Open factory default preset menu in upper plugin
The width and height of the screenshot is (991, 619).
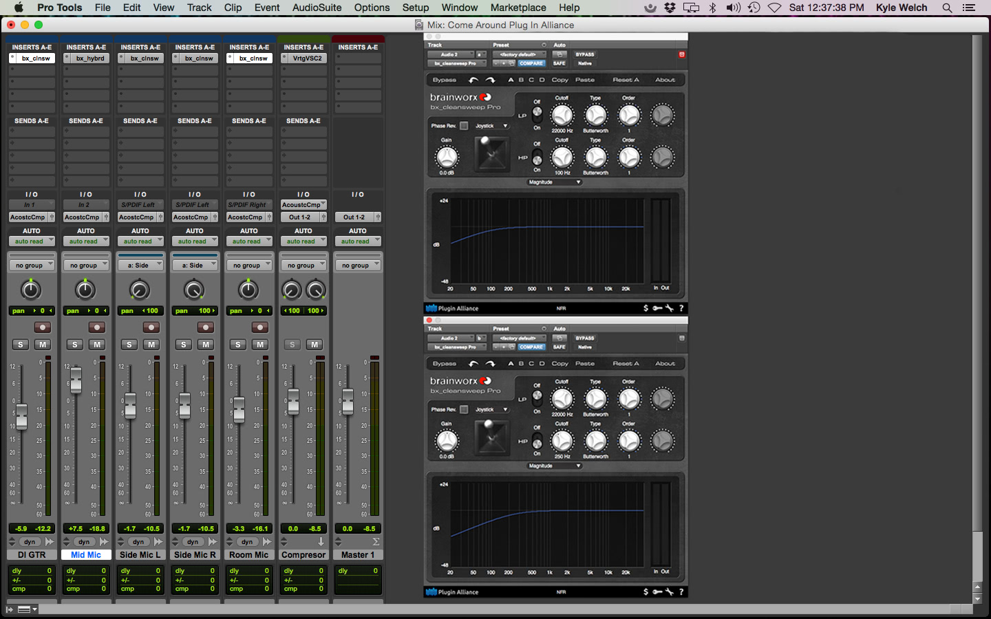pyautogui.click(x=519, y=54)
